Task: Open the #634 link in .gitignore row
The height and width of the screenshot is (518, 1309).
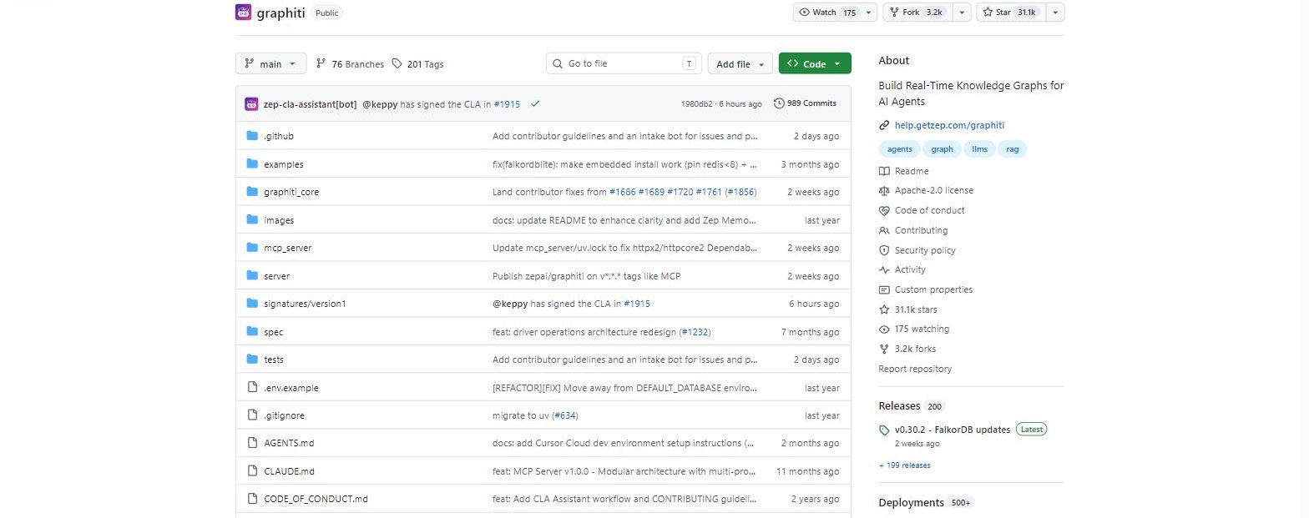Action: tap(565, 415)
